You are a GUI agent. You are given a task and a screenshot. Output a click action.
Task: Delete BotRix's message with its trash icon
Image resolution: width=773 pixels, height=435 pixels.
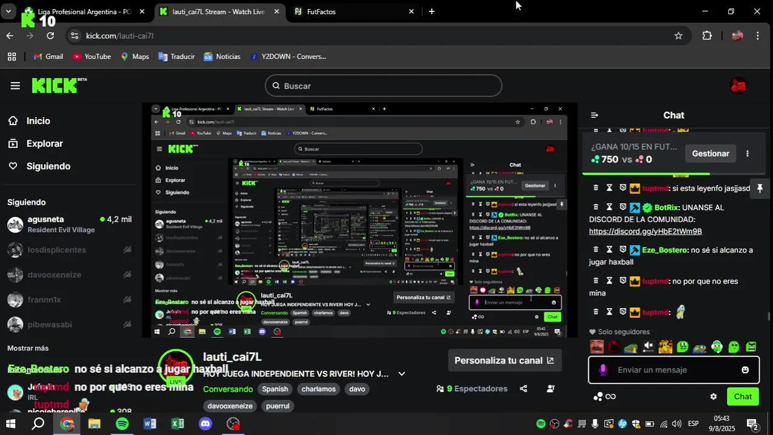[596, 207]
